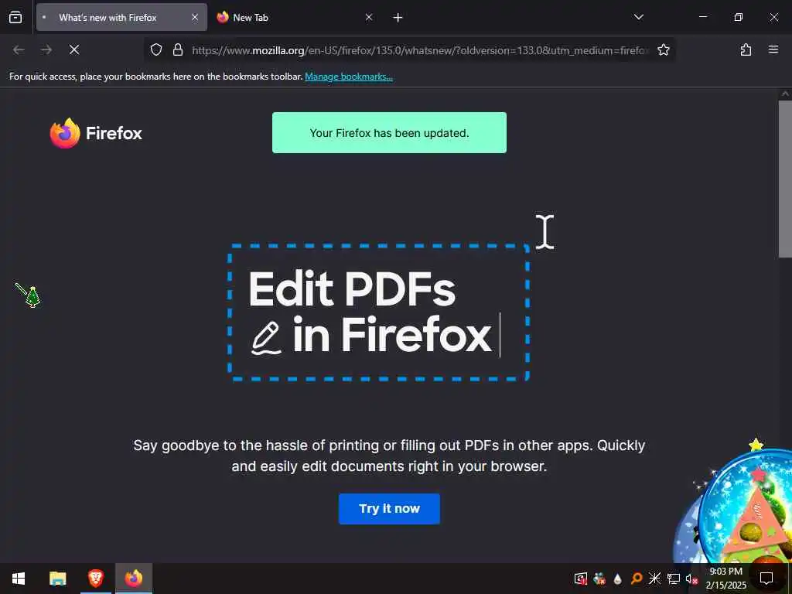
Task: Open File Explorer from the taskbar
Action: tap(57, 579)
